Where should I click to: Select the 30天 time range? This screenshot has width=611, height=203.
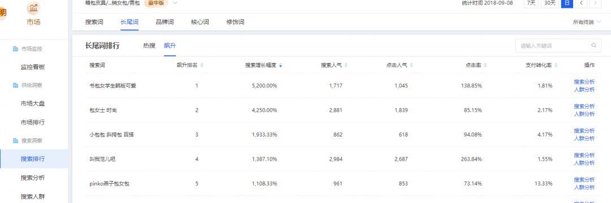(x=550, y=3)
